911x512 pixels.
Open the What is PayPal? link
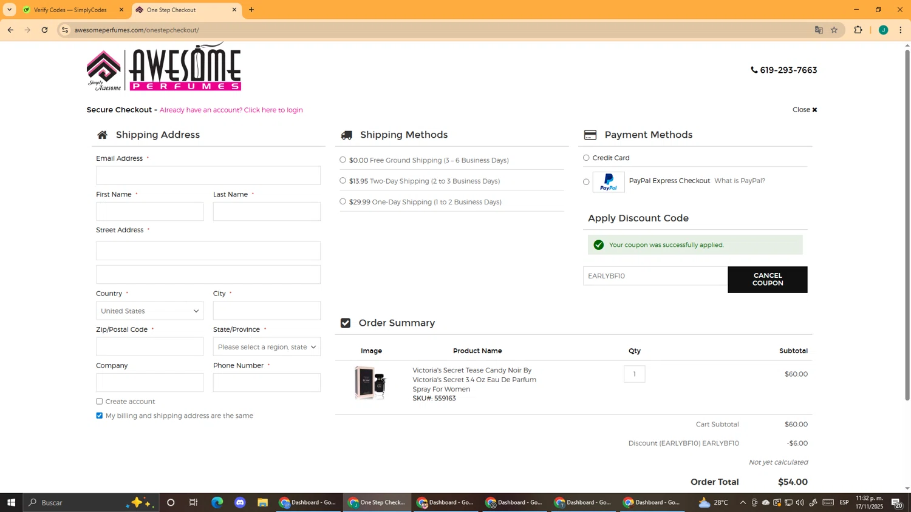click(x=739, y=181)
